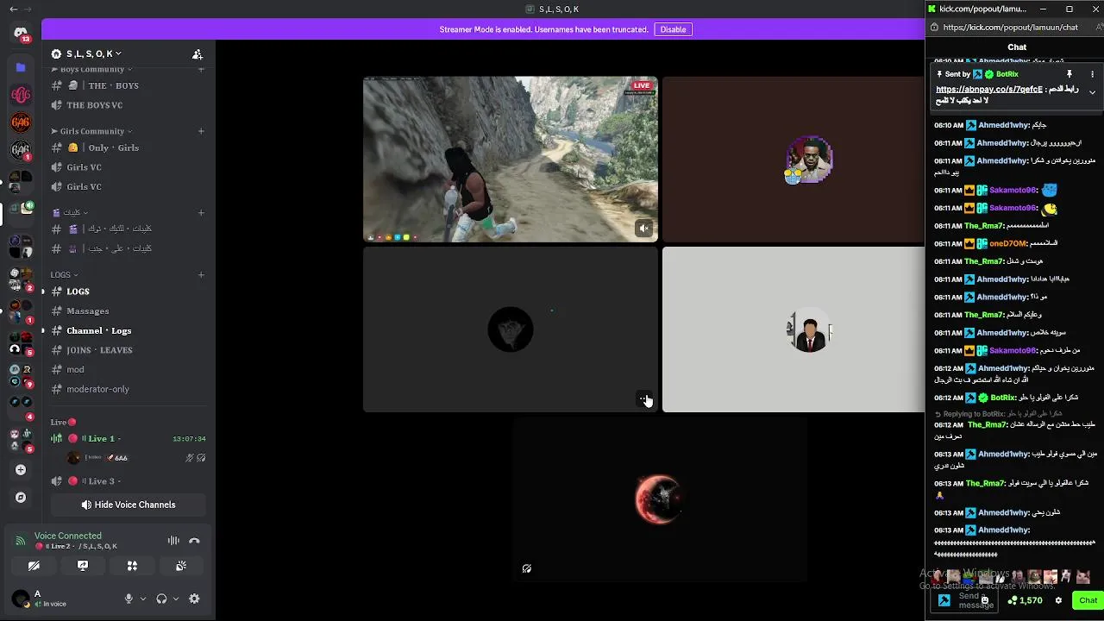Select pixel-art avatar participant tile
The width and height of the screenshot is (1104, 621).
click(x=793, y=160)
